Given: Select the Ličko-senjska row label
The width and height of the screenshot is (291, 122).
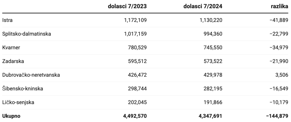Looking at the screenshot, I should (x=18, y=102).
